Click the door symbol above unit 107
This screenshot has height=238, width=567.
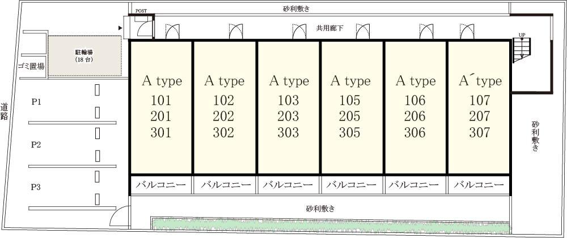click(467, 31)
